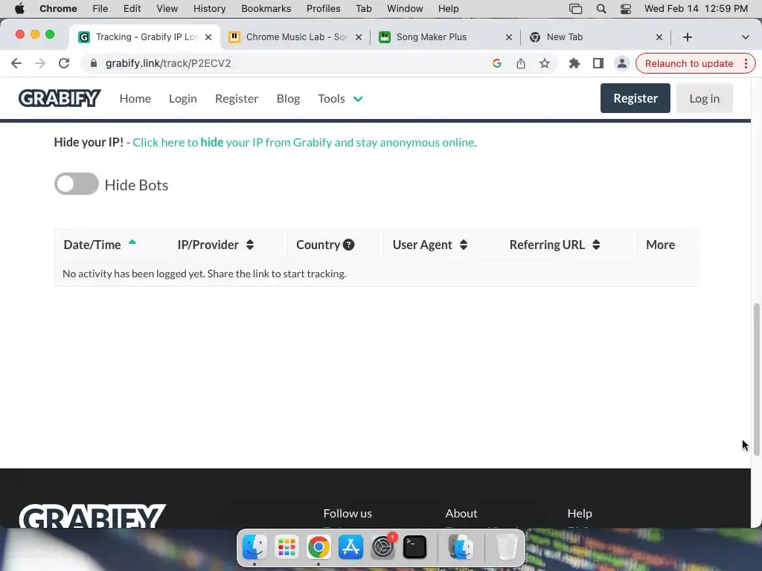762x571 pixels.
Task: Expand the Tools dropdown menu
Action: tap(340, 99)
